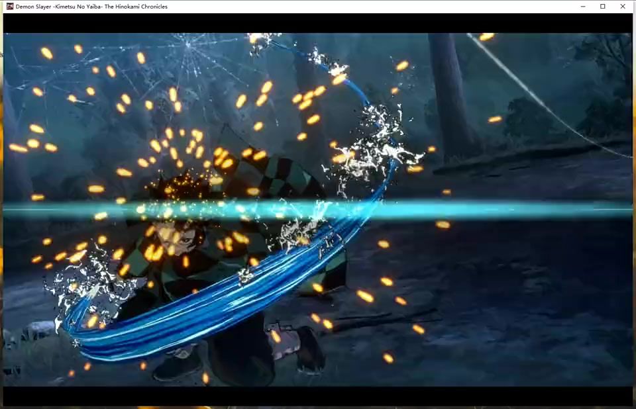The image size is (636, 409).
Task: Click the large tree trunk on the right
Action: tap(452, 93)
